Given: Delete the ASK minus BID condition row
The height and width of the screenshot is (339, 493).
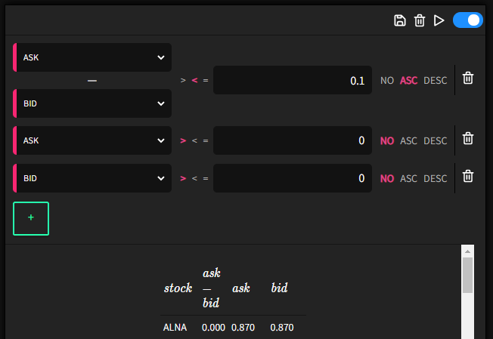Looking at the screenshot, I should [468, 79].
